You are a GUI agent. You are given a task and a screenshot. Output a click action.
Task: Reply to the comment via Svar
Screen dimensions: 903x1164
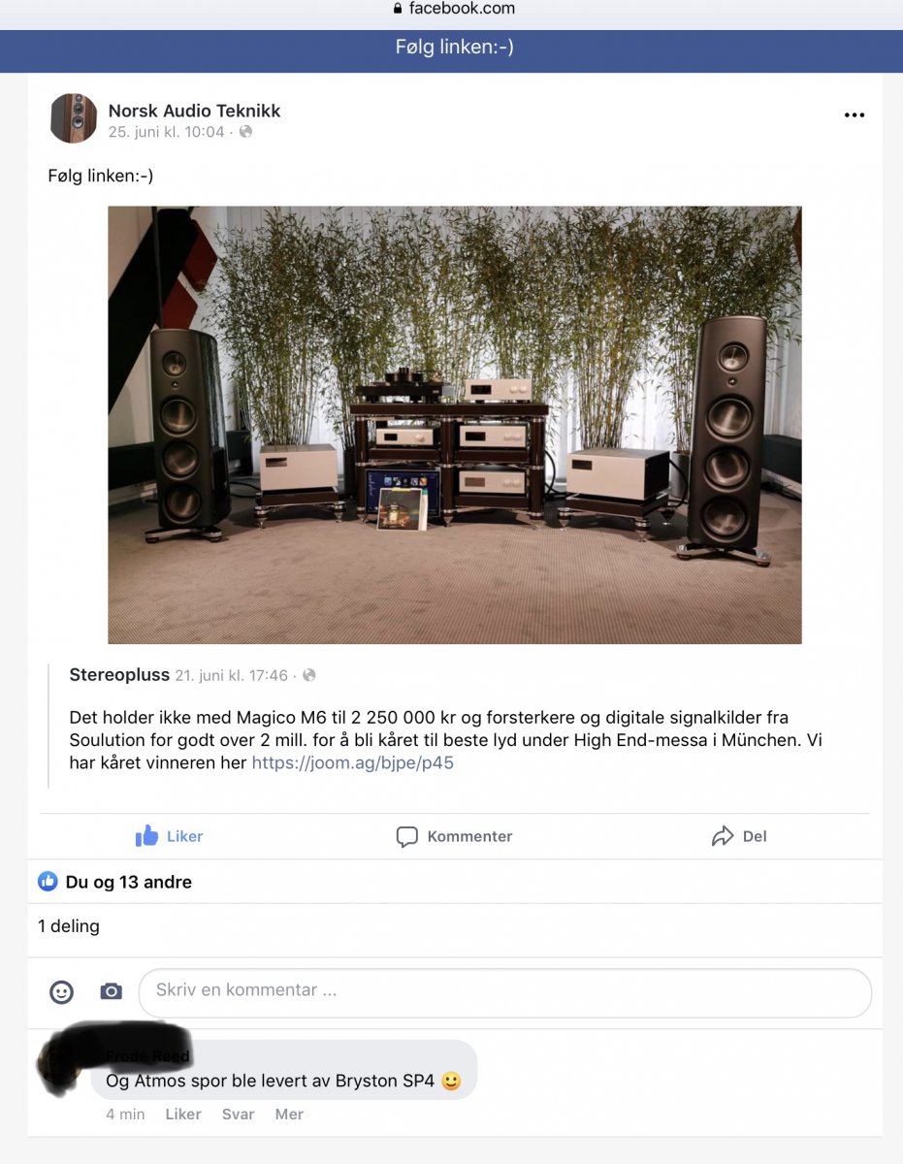239,1114
